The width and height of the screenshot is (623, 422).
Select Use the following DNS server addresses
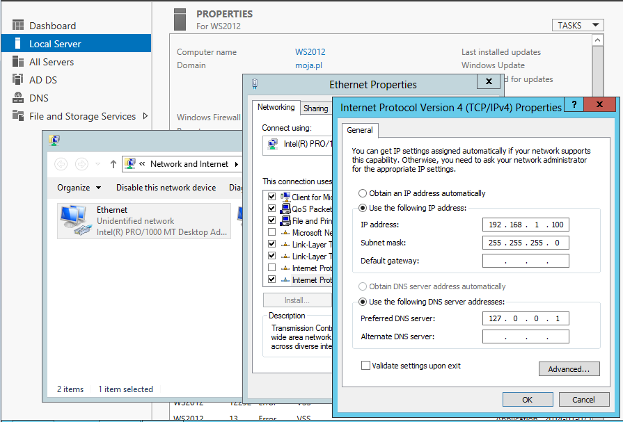click(x=363, y=302)
